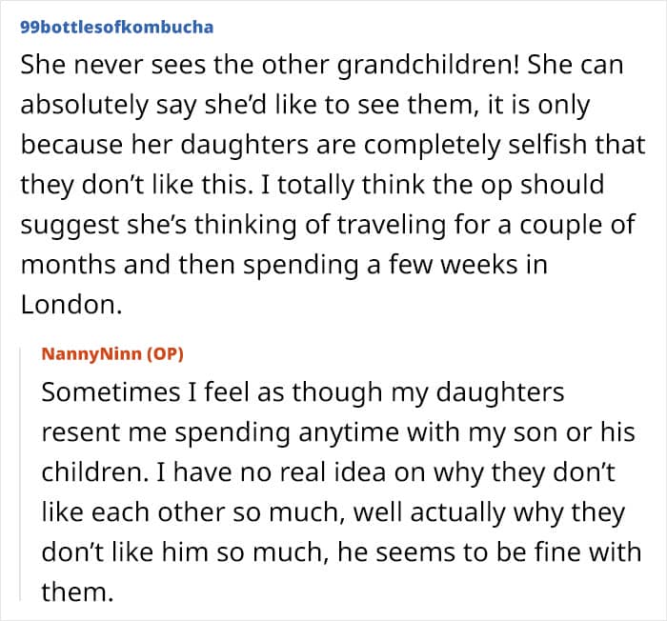Open the NannyNinn user profile
This screenshot has width=667, height=621.
[x=91, y=354]
